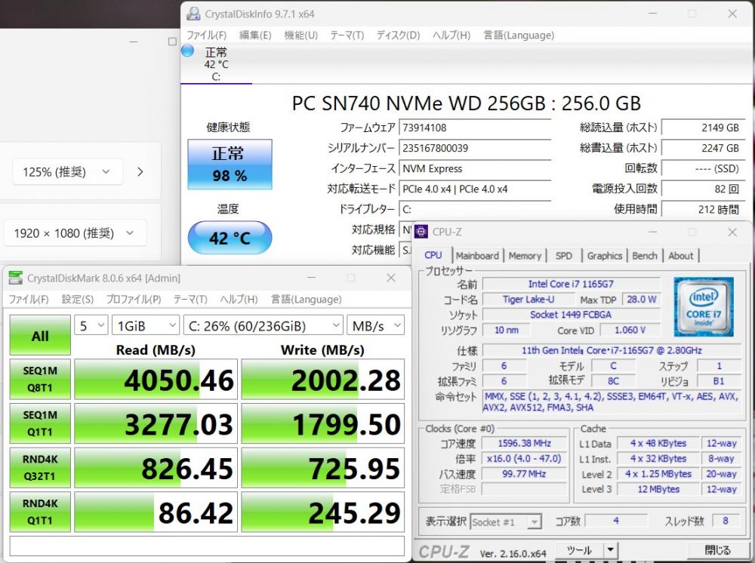
Task: Select the blue disk status orb
Action: pos(188,51)
